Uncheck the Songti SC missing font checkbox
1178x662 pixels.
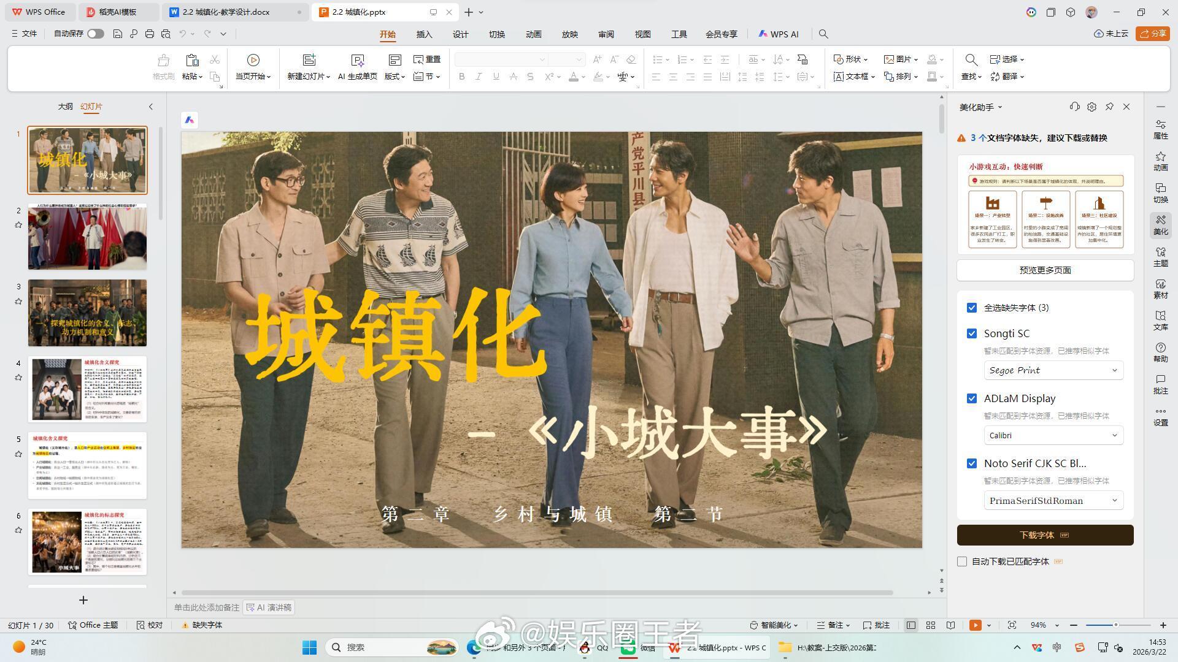click(971, 333)
